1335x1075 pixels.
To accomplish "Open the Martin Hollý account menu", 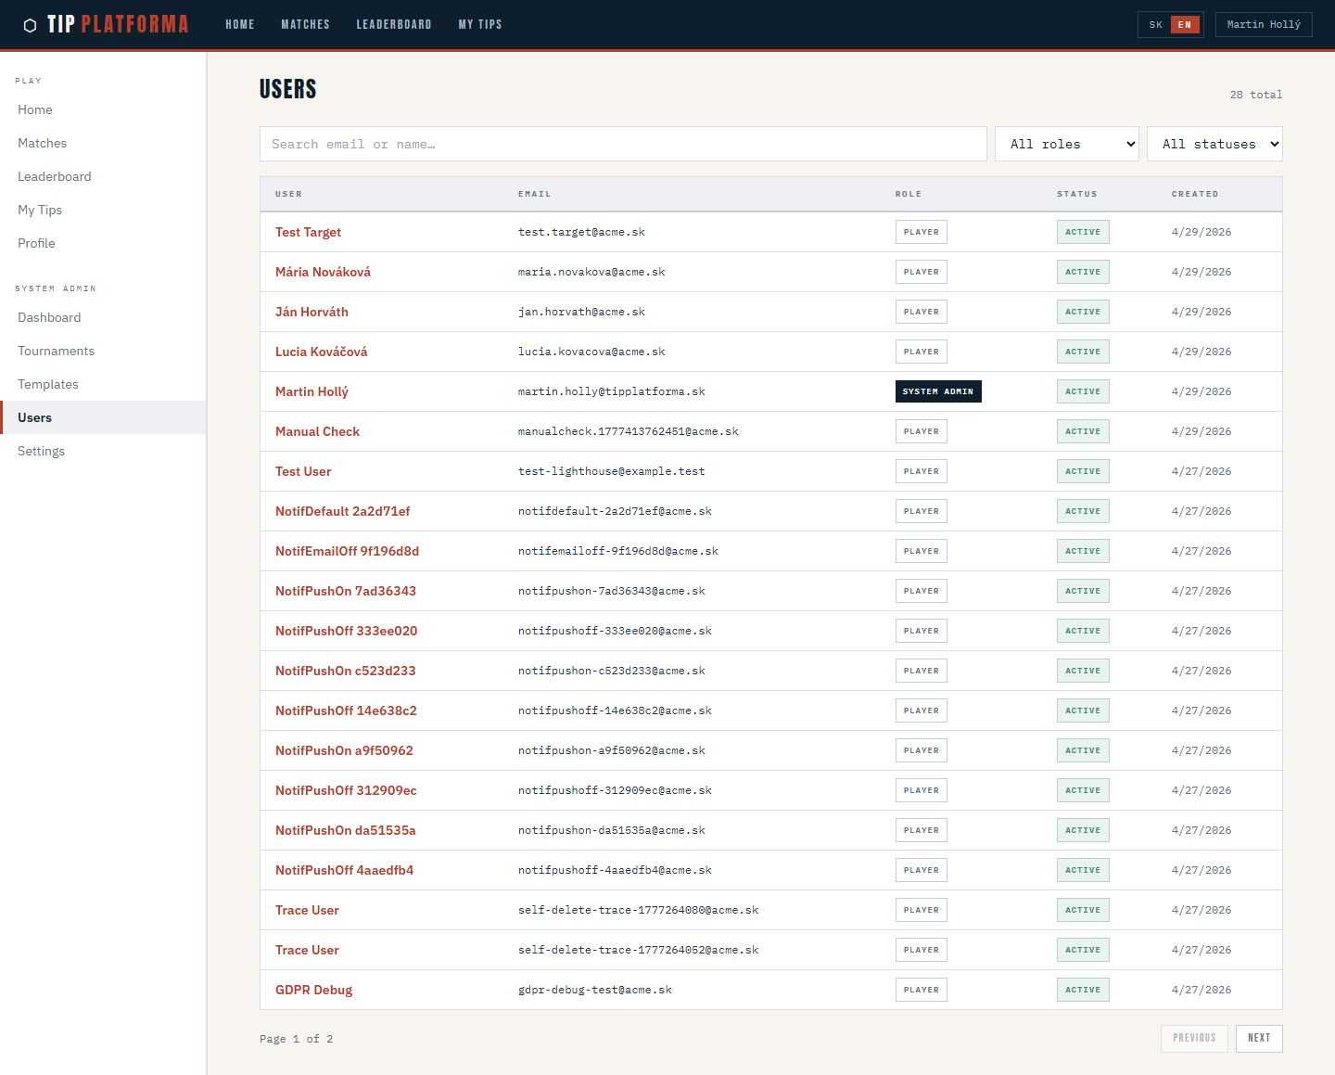I will 1264,24.
